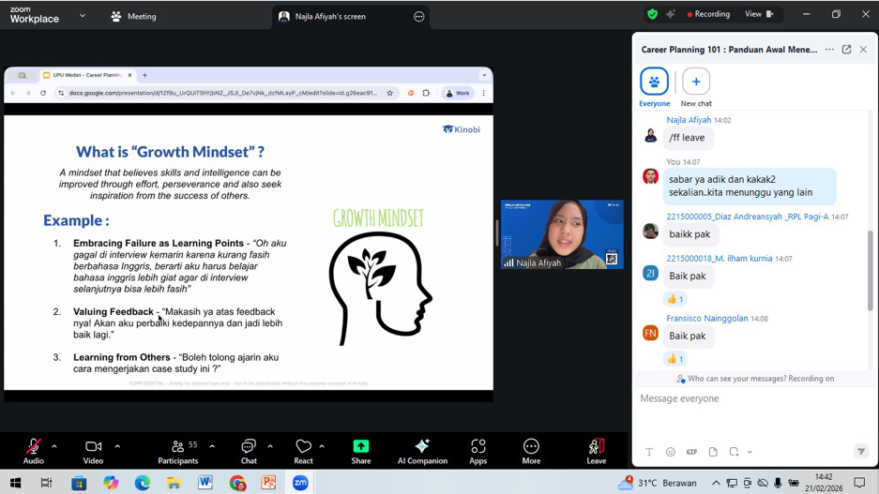Viewport: 879px width, 494px height.
Task: Click the 'Who can see your messages?' link
Action: [755, 379]
